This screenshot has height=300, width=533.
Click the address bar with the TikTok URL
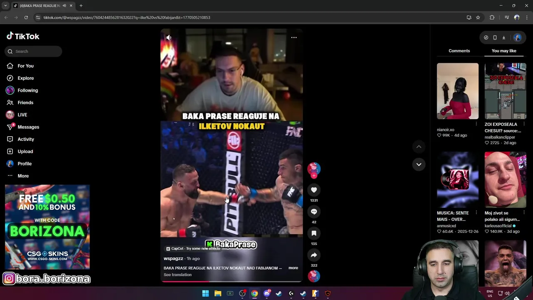(250, 17)
